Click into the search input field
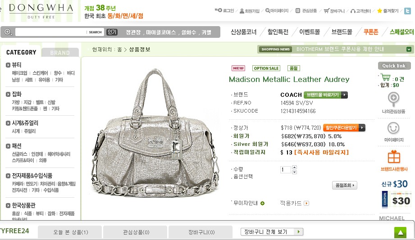Image resolution: width=415 pixels, height=240 pixels. click(50, 32)
